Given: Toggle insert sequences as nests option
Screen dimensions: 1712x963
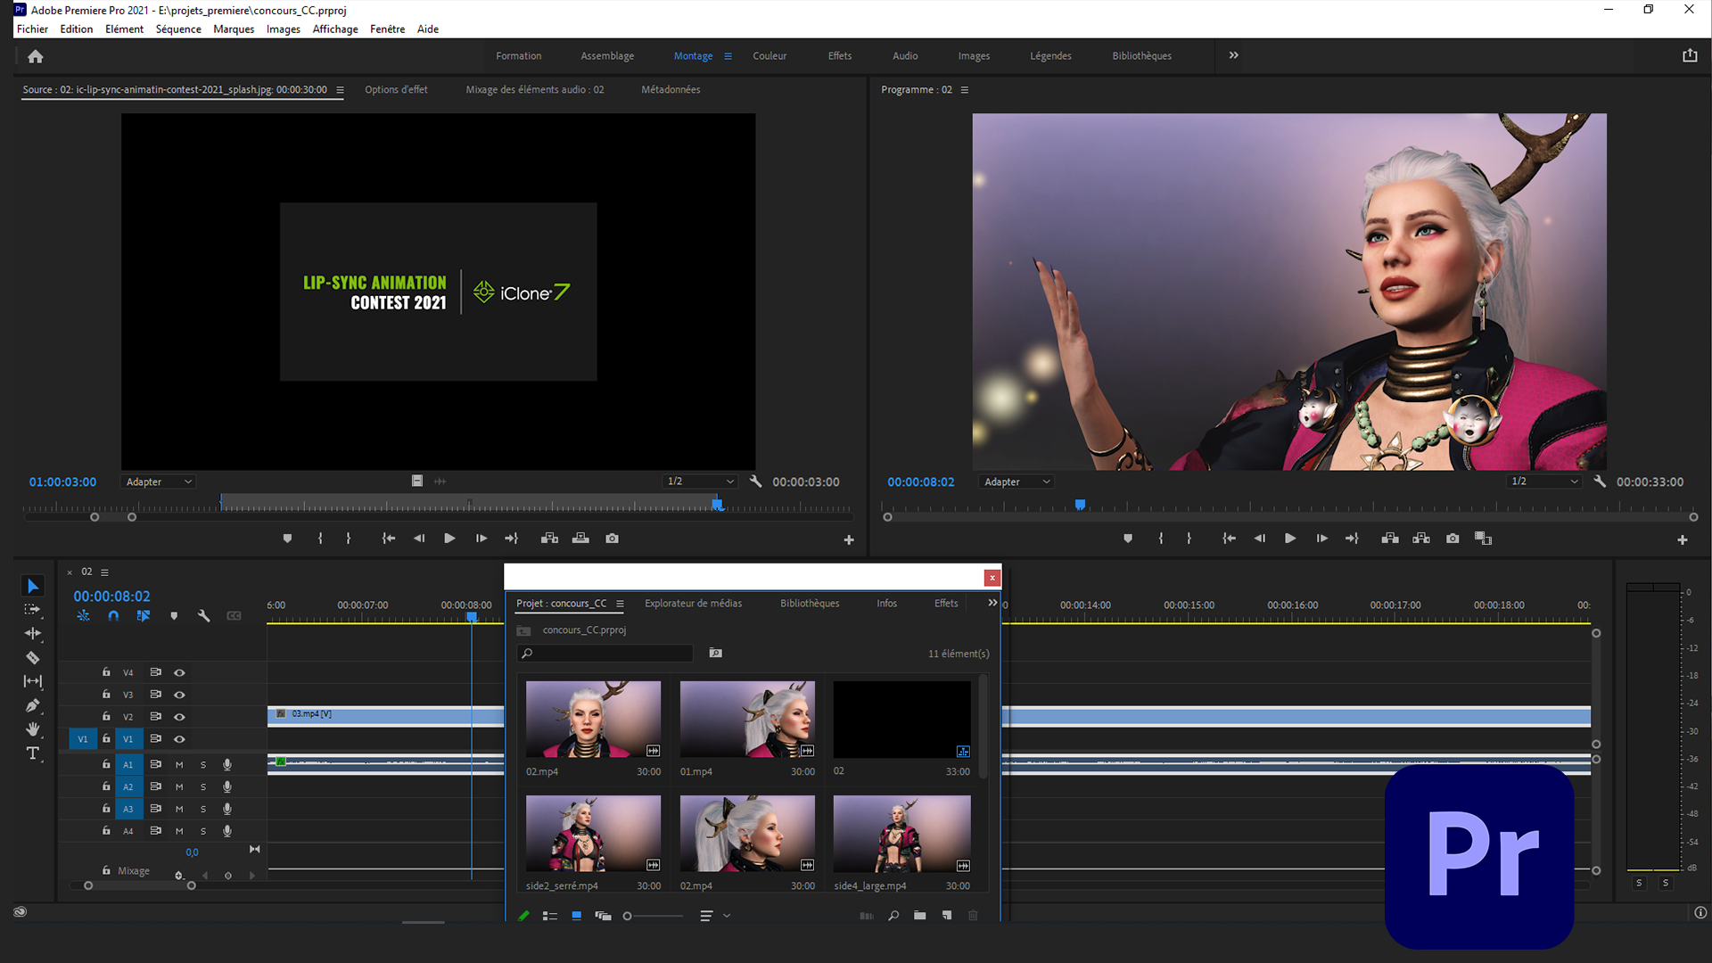Looking at the screenshot, I should pyautogui.click(x=83, y=616).
